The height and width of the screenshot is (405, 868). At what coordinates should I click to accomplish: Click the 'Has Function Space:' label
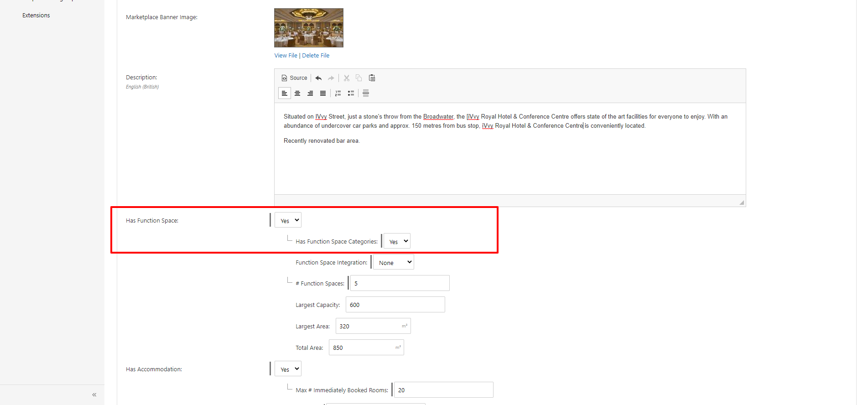pos(152,221)
